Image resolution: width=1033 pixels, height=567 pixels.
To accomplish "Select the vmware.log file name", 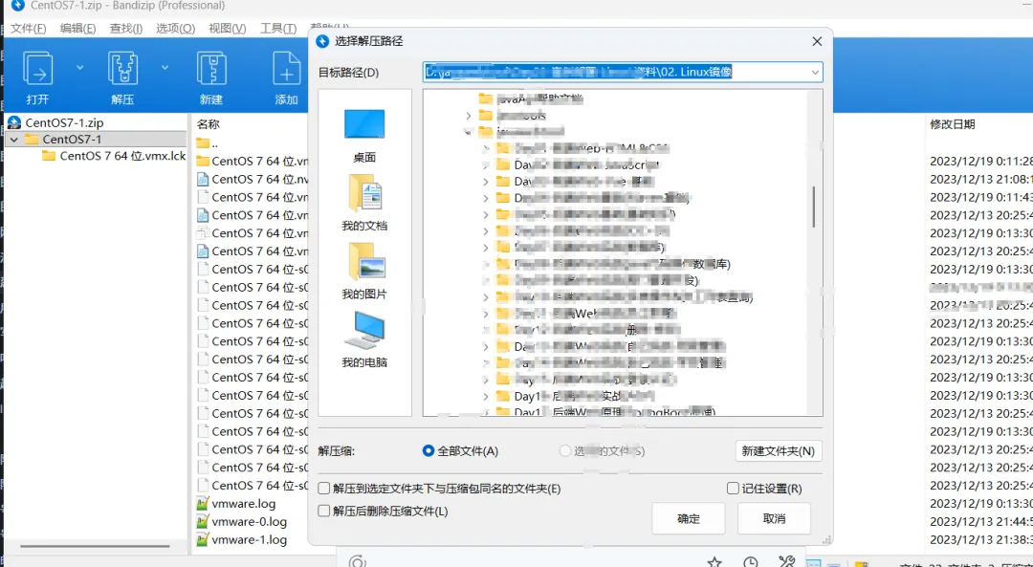I will (244, 504).
